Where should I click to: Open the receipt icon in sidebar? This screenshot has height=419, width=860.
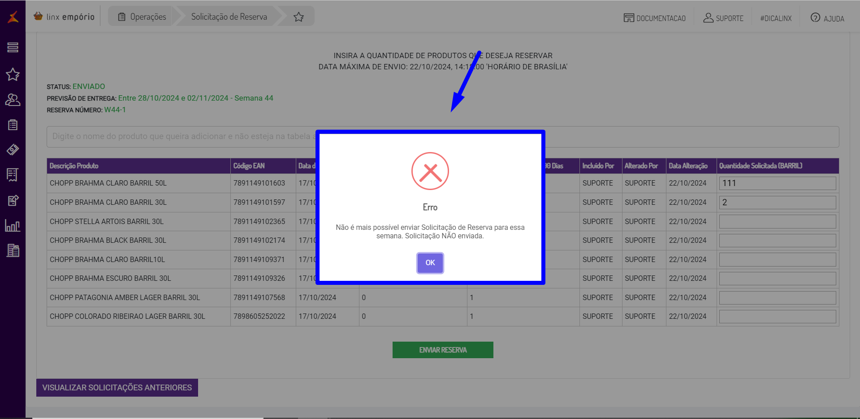click(x=13, y=175)
